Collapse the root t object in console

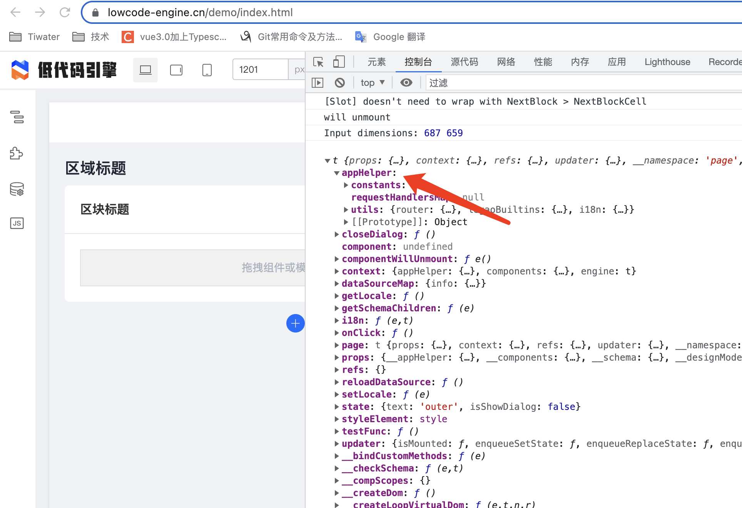pos(328,160)
